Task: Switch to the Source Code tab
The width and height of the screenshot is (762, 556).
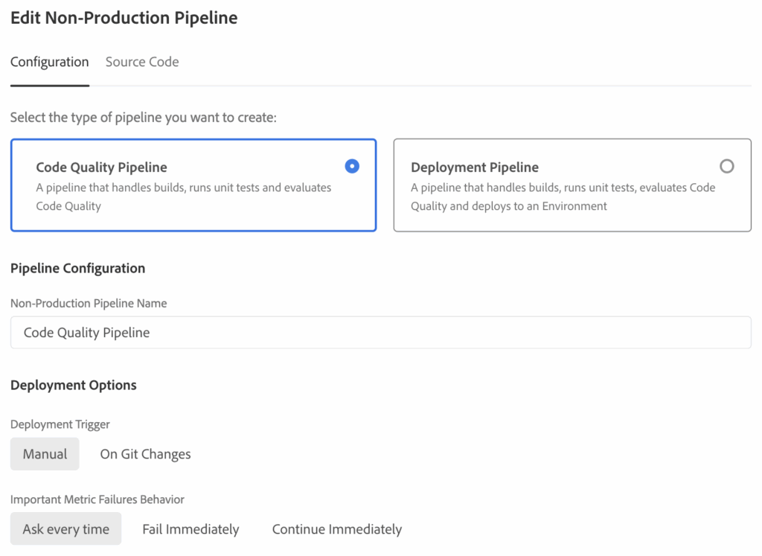Action: [x=142, y=63]
